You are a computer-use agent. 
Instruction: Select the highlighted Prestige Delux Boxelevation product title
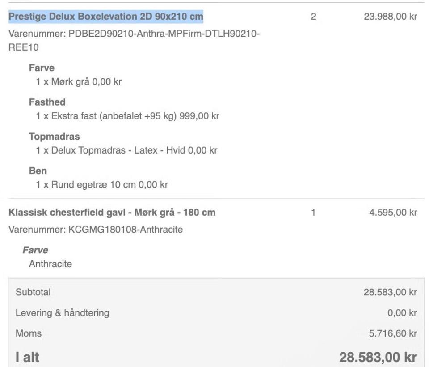(x=106, y=17)
